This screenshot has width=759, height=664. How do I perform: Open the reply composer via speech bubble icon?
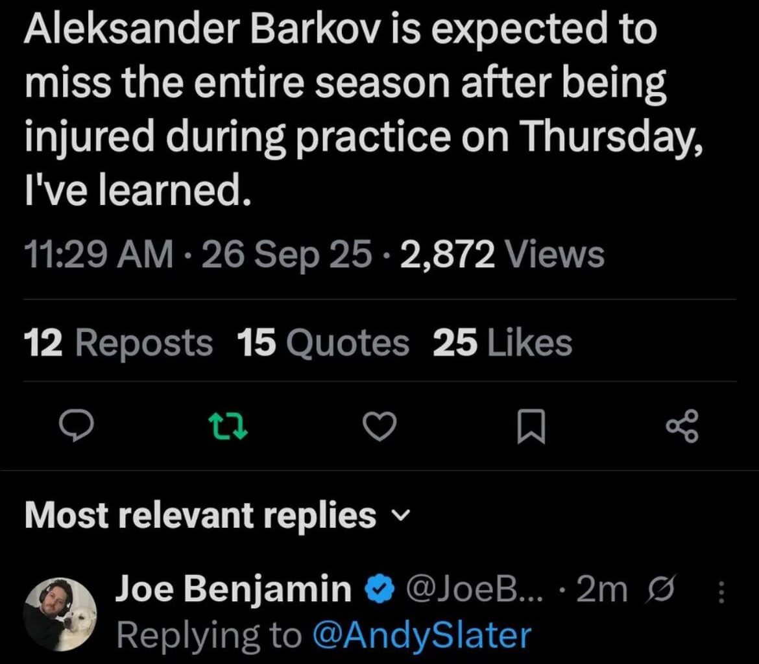point(77,426)
